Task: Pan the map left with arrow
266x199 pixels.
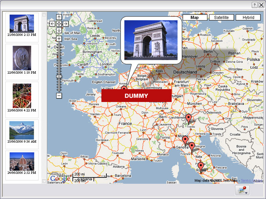Action: (52, 24)
